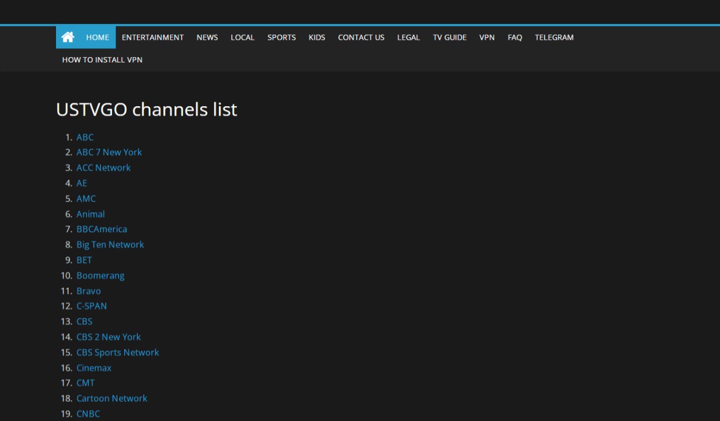Open the AE channel link
The width and height of the screenshot is (720, 421).
(x=82, y=183)
